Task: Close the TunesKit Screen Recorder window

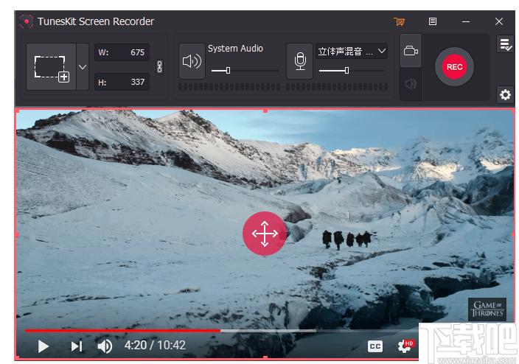Action: coord(499,21)
